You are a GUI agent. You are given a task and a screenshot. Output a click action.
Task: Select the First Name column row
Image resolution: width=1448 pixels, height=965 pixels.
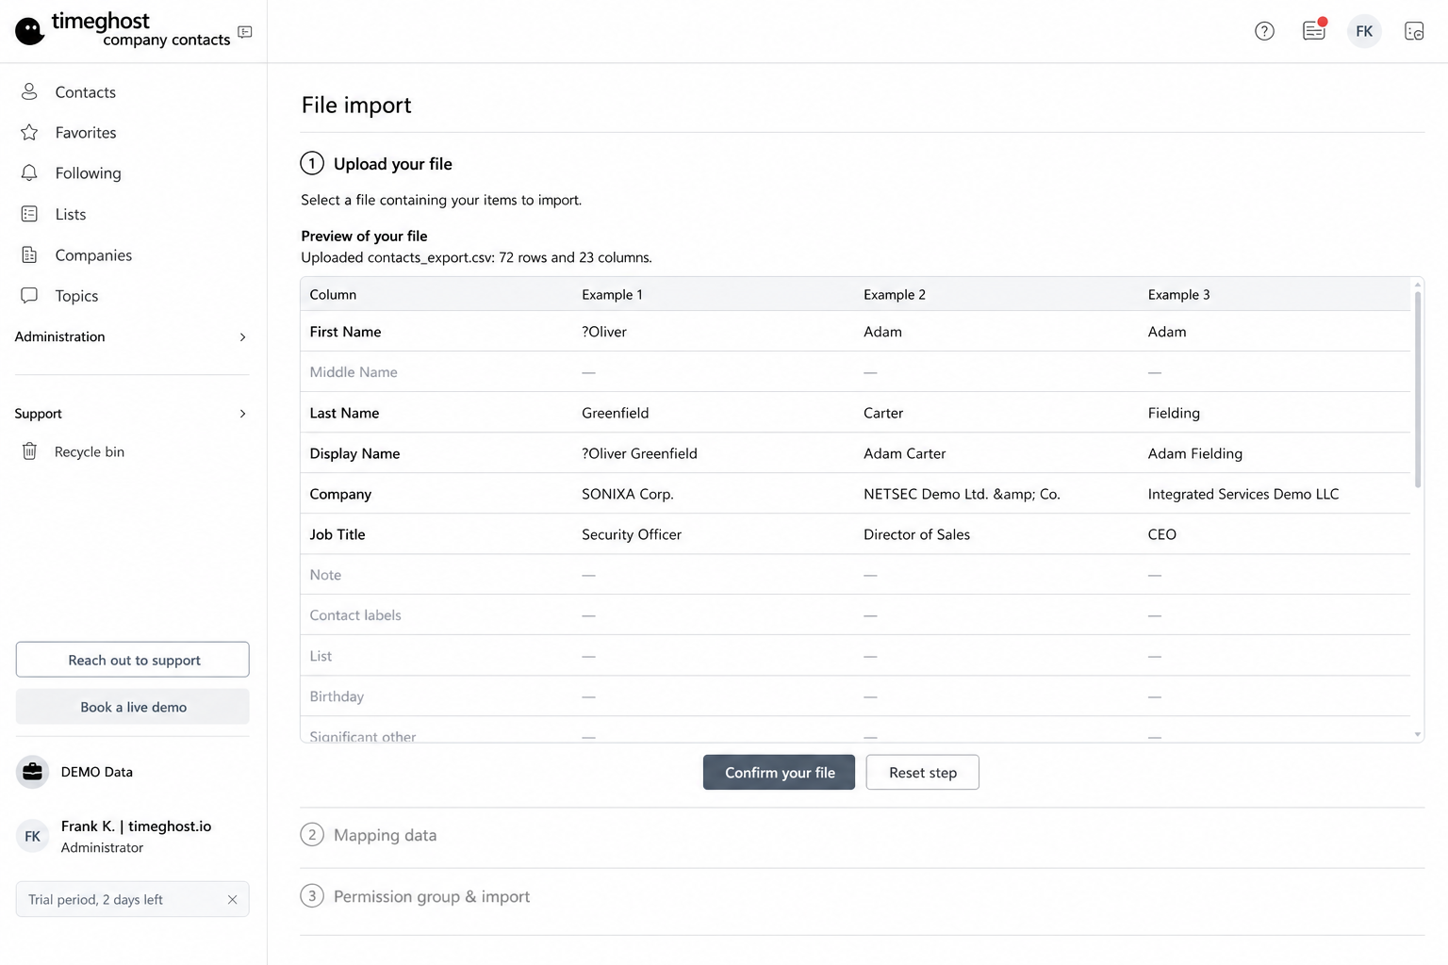tap(855, 332)
